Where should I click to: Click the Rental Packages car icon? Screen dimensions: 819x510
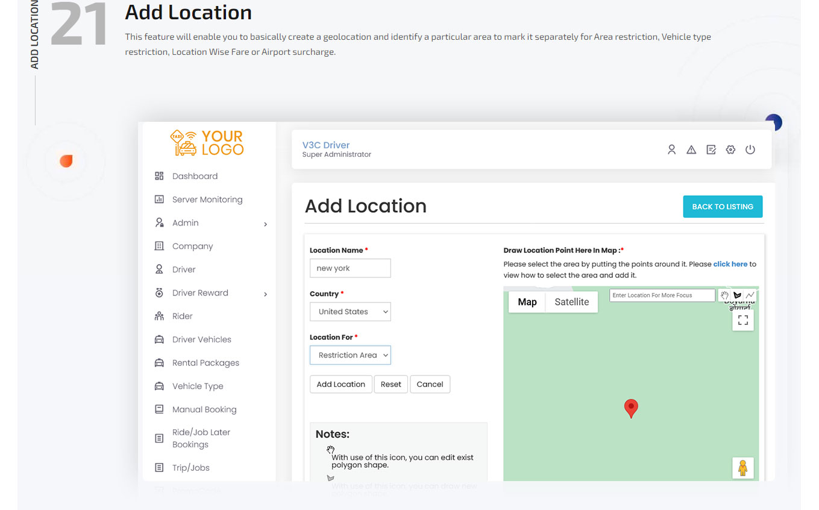159,363
